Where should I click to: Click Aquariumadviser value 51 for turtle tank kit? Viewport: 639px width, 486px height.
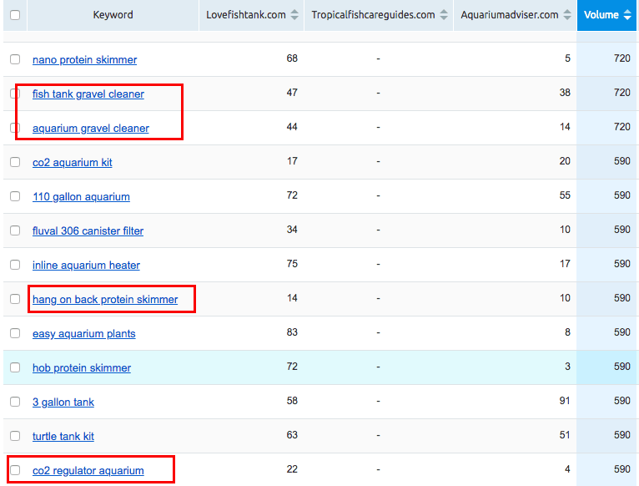[565, 435]
